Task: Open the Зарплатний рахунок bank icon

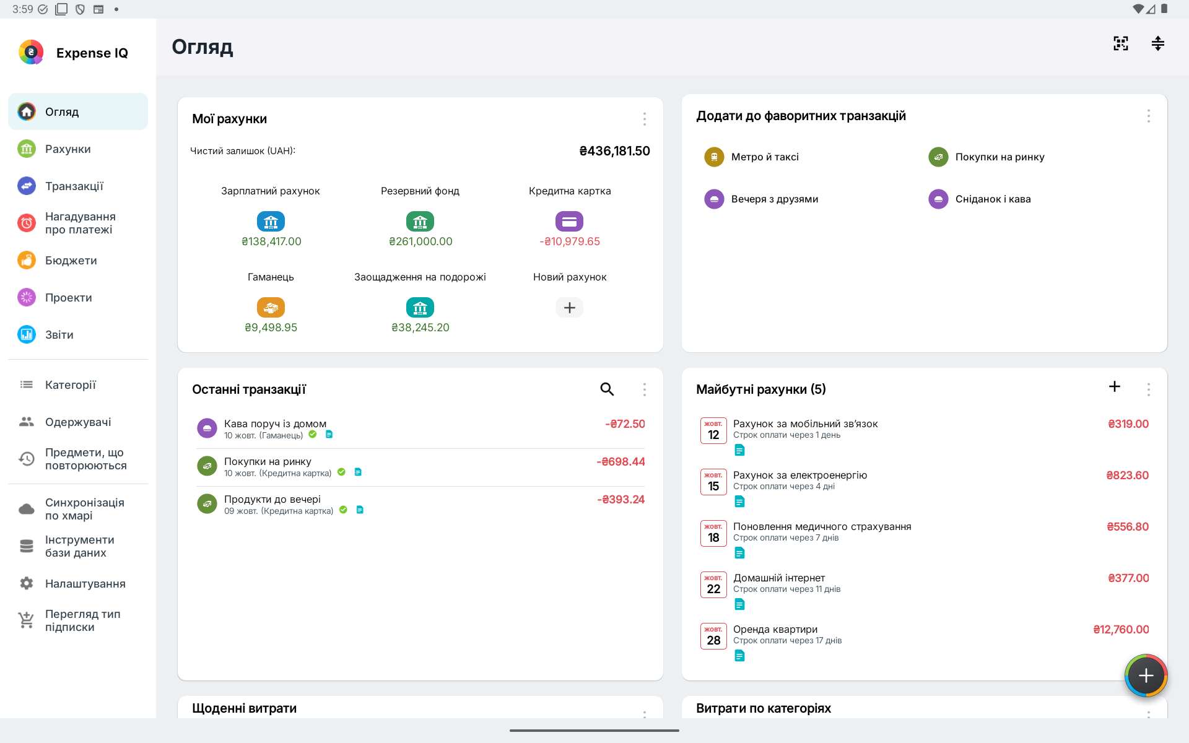Action: 271,221
